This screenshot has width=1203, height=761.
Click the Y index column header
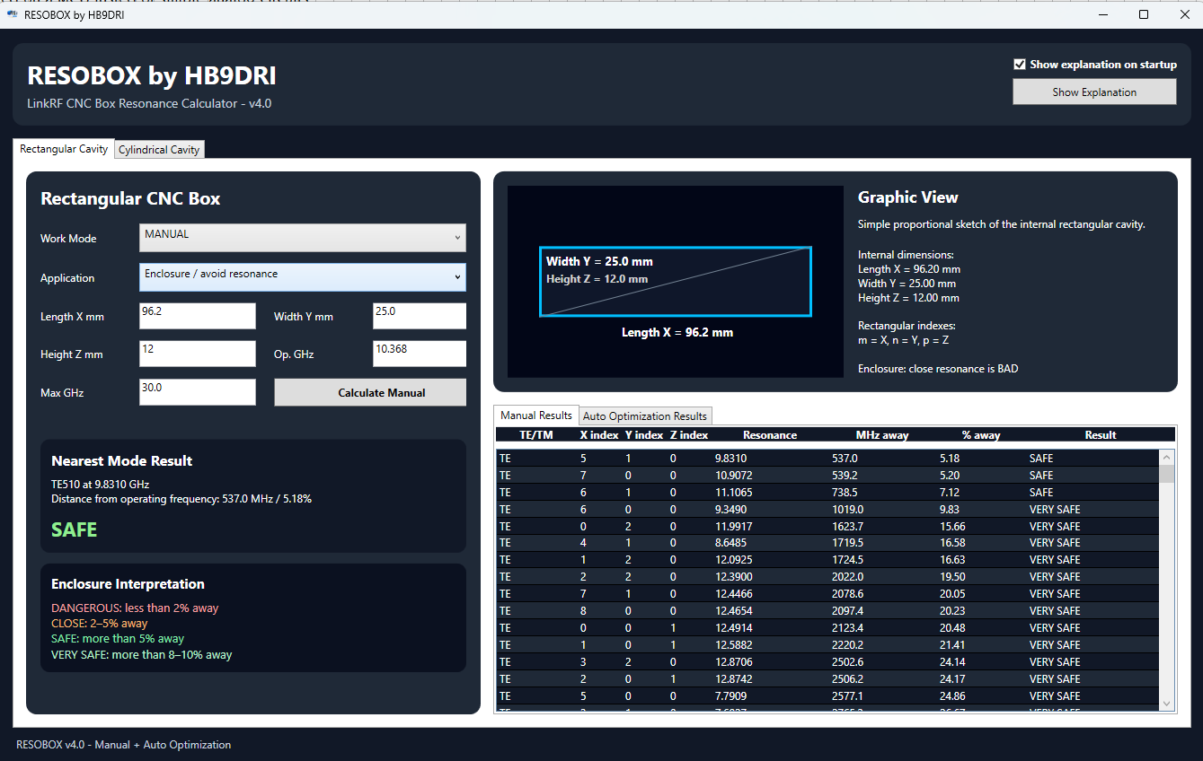[644, 435]
